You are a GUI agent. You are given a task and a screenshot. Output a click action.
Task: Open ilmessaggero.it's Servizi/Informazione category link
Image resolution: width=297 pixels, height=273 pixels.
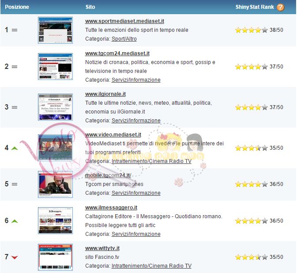136,234
